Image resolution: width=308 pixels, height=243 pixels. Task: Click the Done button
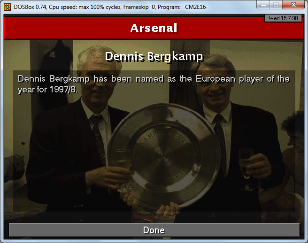click(x=154, y=230)
